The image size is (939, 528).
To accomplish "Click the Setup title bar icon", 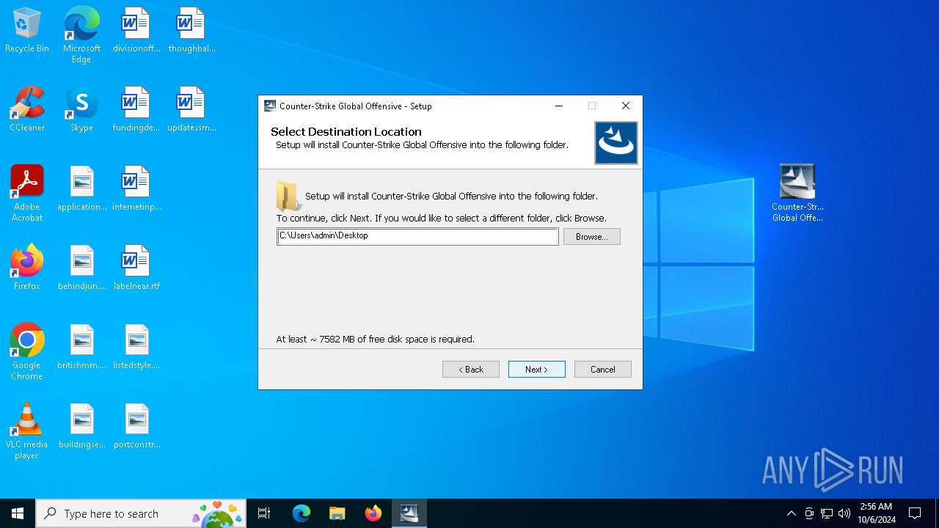I will (x=269, y=106).
